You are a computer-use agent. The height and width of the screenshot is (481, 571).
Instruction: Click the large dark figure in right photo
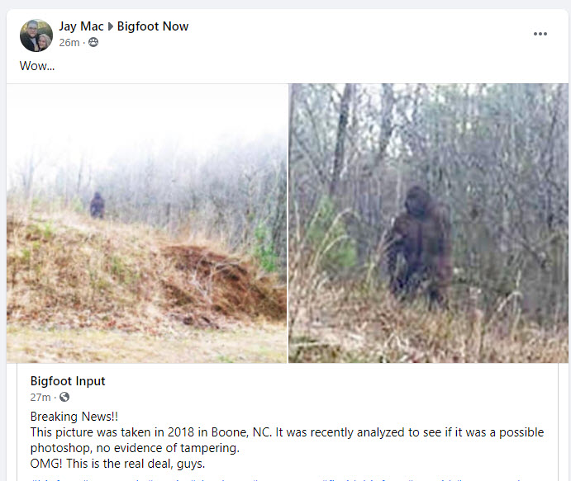pos(420,243)
